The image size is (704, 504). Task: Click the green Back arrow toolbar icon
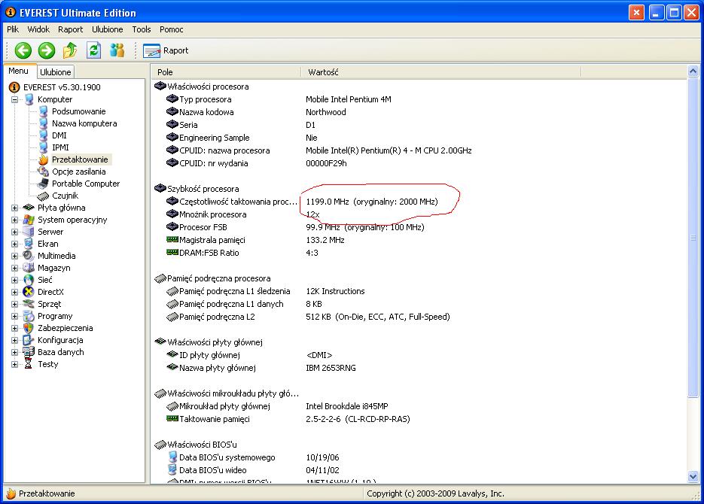coord(23,50)
